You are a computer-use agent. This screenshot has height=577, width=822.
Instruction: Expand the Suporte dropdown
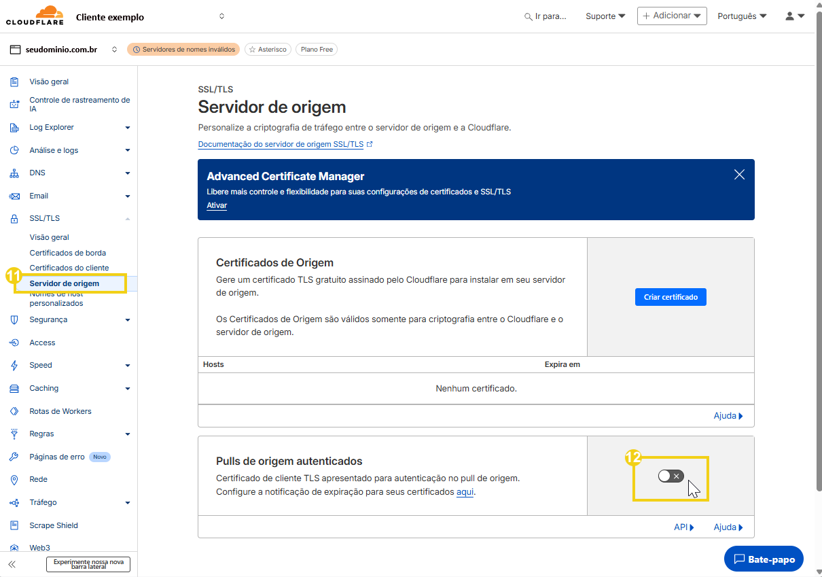605,16
